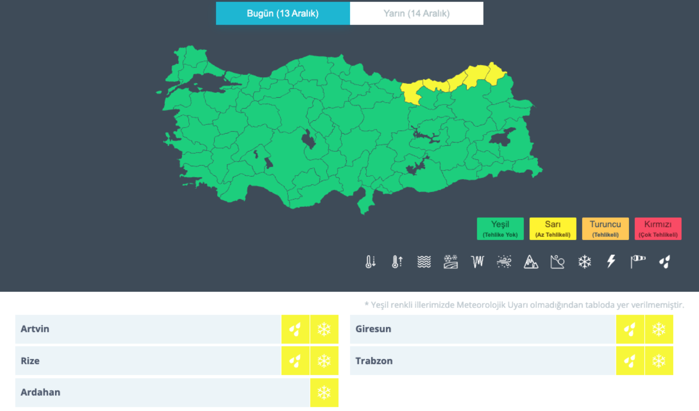Click the dust storm wind icon
This screenshot has width=699, height=411.
click(x=504, y=262)
